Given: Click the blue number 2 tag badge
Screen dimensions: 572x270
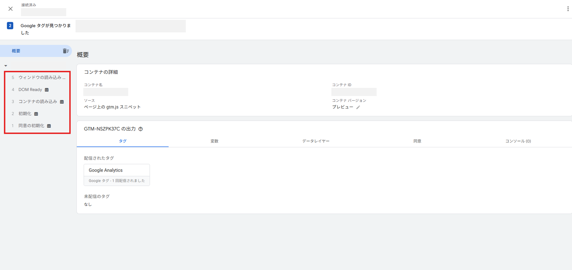Looking at the screenshot, I should (x=10, y=26).
